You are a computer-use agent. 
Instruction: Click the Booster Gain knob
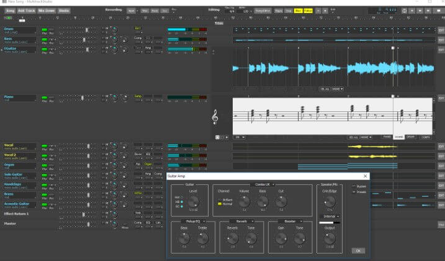click(281, 238)
